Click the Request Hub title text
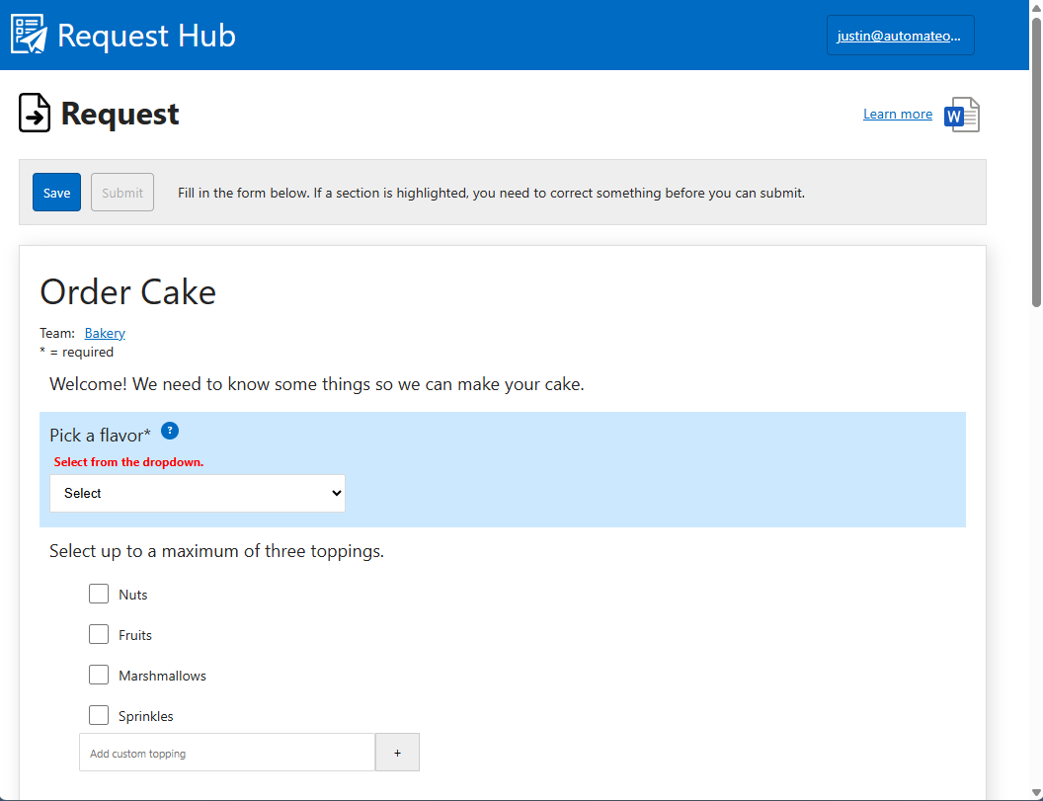 (146, 36)
